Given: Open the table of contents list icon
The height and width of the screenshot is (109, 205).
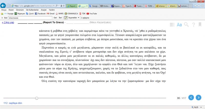Looking at the screenshot, I should tap(172, 25).
